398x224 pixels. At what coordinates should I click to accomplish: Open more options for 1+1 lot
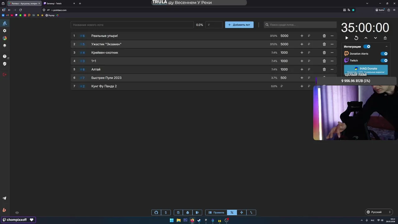tap(332, 61)
